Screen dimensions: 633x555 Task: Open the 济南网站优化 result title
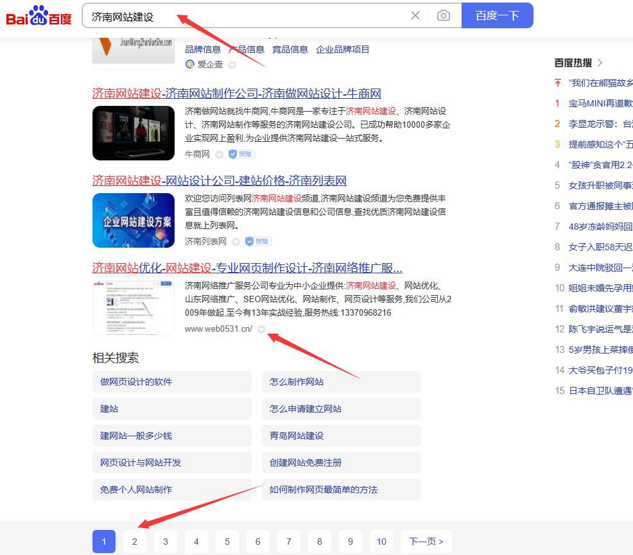click(247, 268)
